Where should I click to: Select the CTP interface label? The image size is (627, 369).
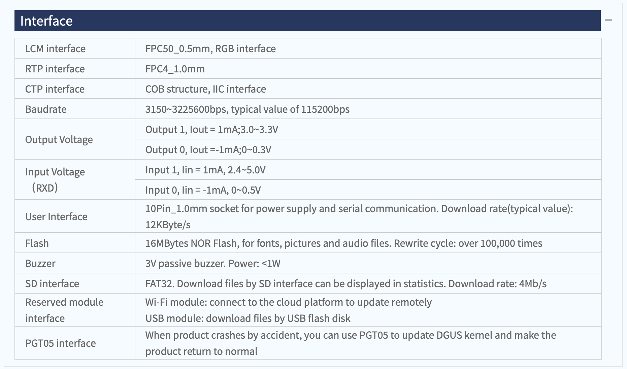pos(55,89)
